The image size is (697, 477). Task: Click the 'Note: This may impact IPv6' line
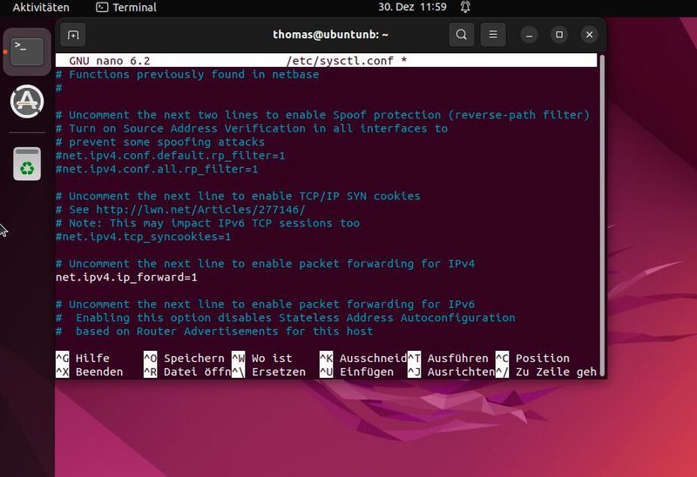tap(207, 224)
